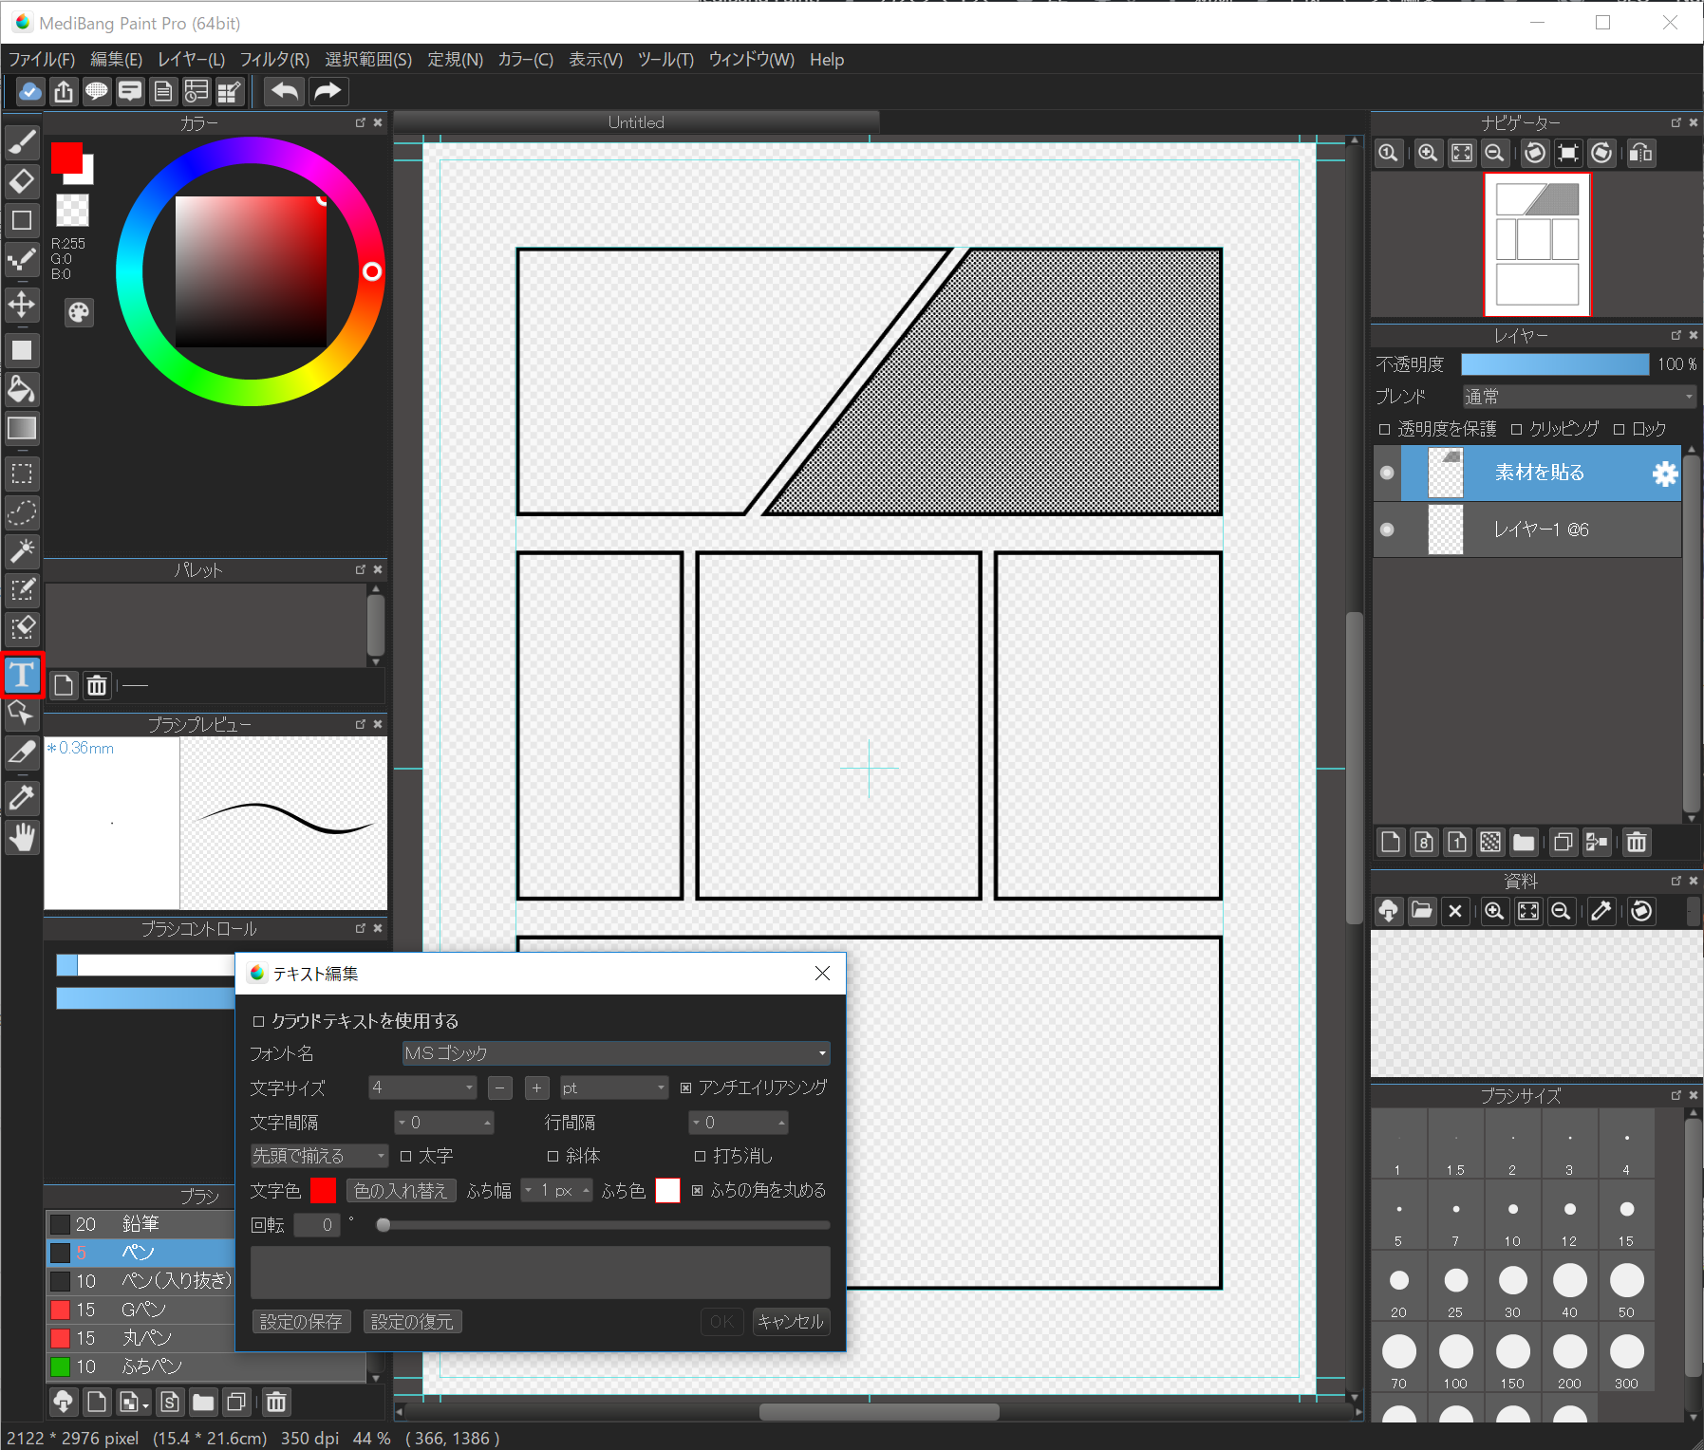Add layer folder in Layers panel
Viewport: 1704px width, 1450px height.
tap(1524, 842)
